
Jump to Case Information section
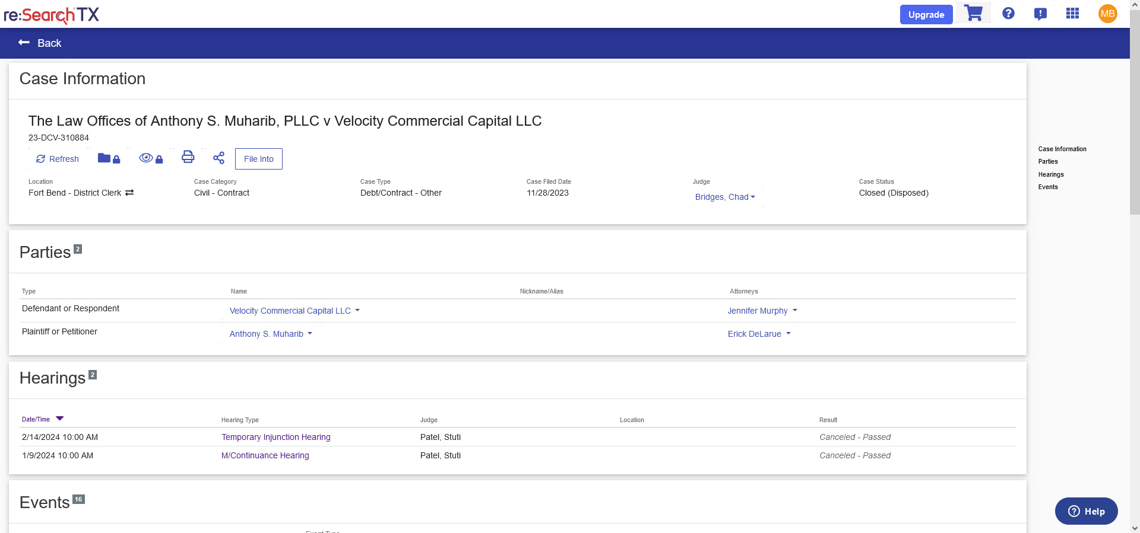[1062, 149]
